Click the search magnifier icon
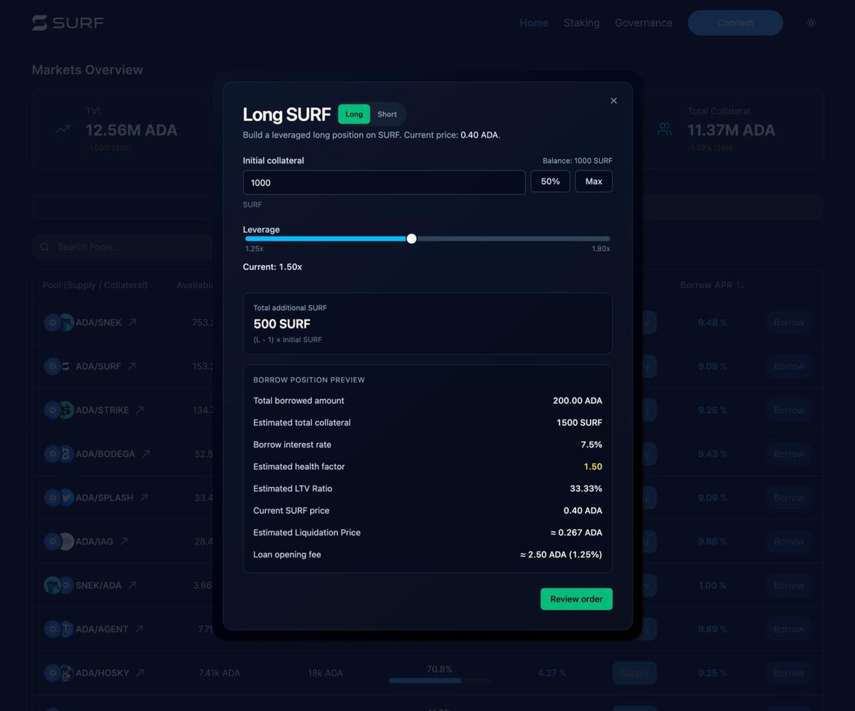855x711 pixels. pos(45,247)
